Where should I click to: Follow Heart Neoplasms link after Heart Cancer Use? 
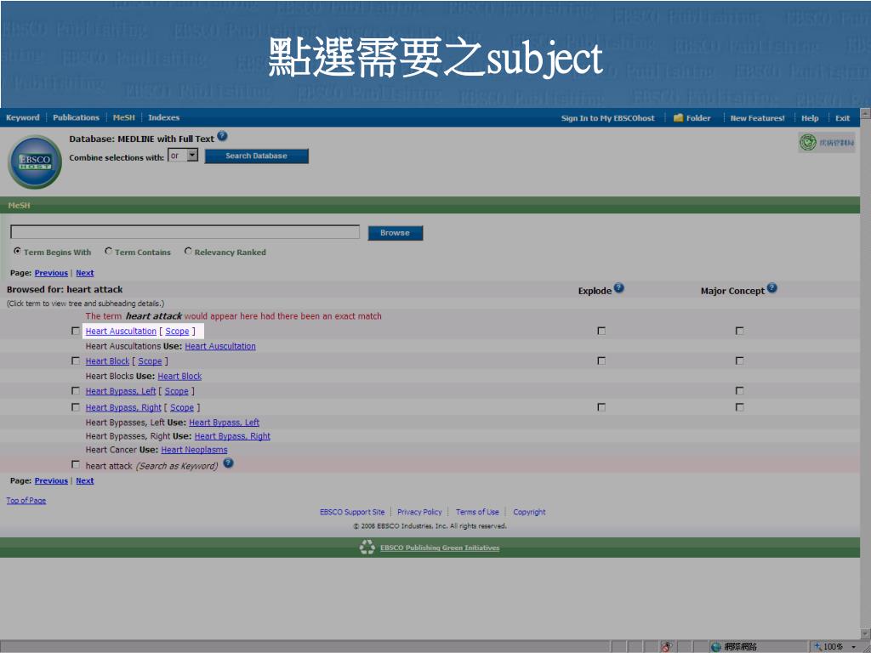195,450
